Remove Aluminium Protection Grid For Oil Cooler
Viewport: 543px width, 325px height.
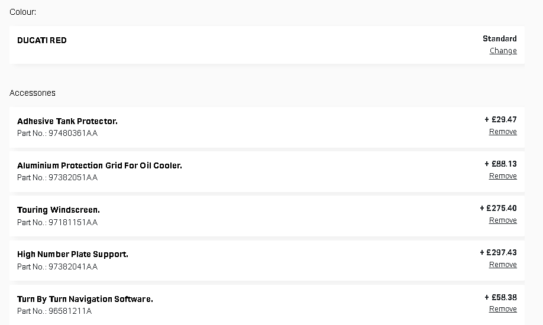[503, 176]
